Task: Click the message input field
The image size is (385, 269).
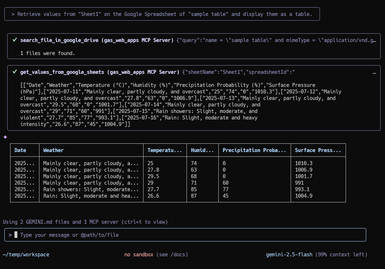Action: [185, 235]
